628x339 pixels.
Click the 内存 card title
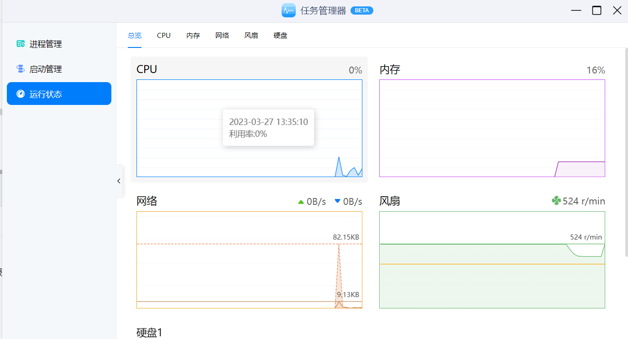[x=390, y=70]
